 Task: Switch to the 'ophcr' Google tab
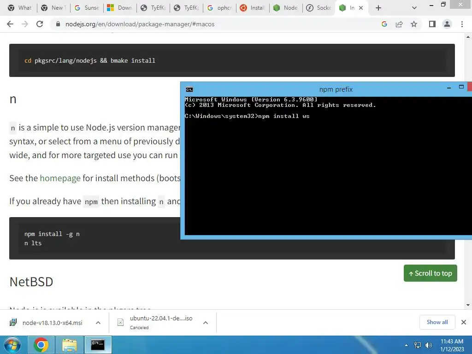point(219,8)
